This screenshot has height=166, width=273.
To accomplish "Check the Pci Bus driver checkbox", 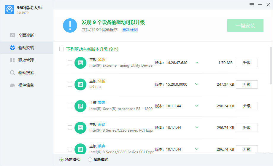I will [x=70, y=84].
